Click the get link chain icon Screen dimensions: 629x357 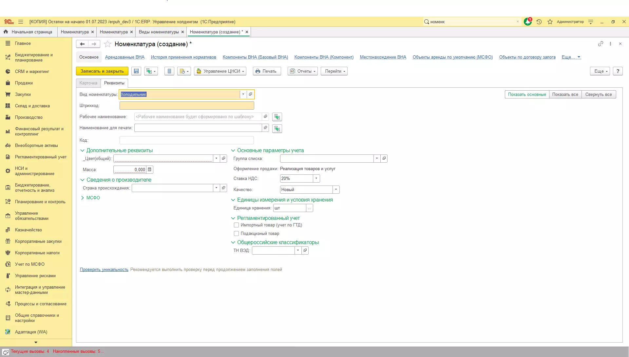pos(600,44)
